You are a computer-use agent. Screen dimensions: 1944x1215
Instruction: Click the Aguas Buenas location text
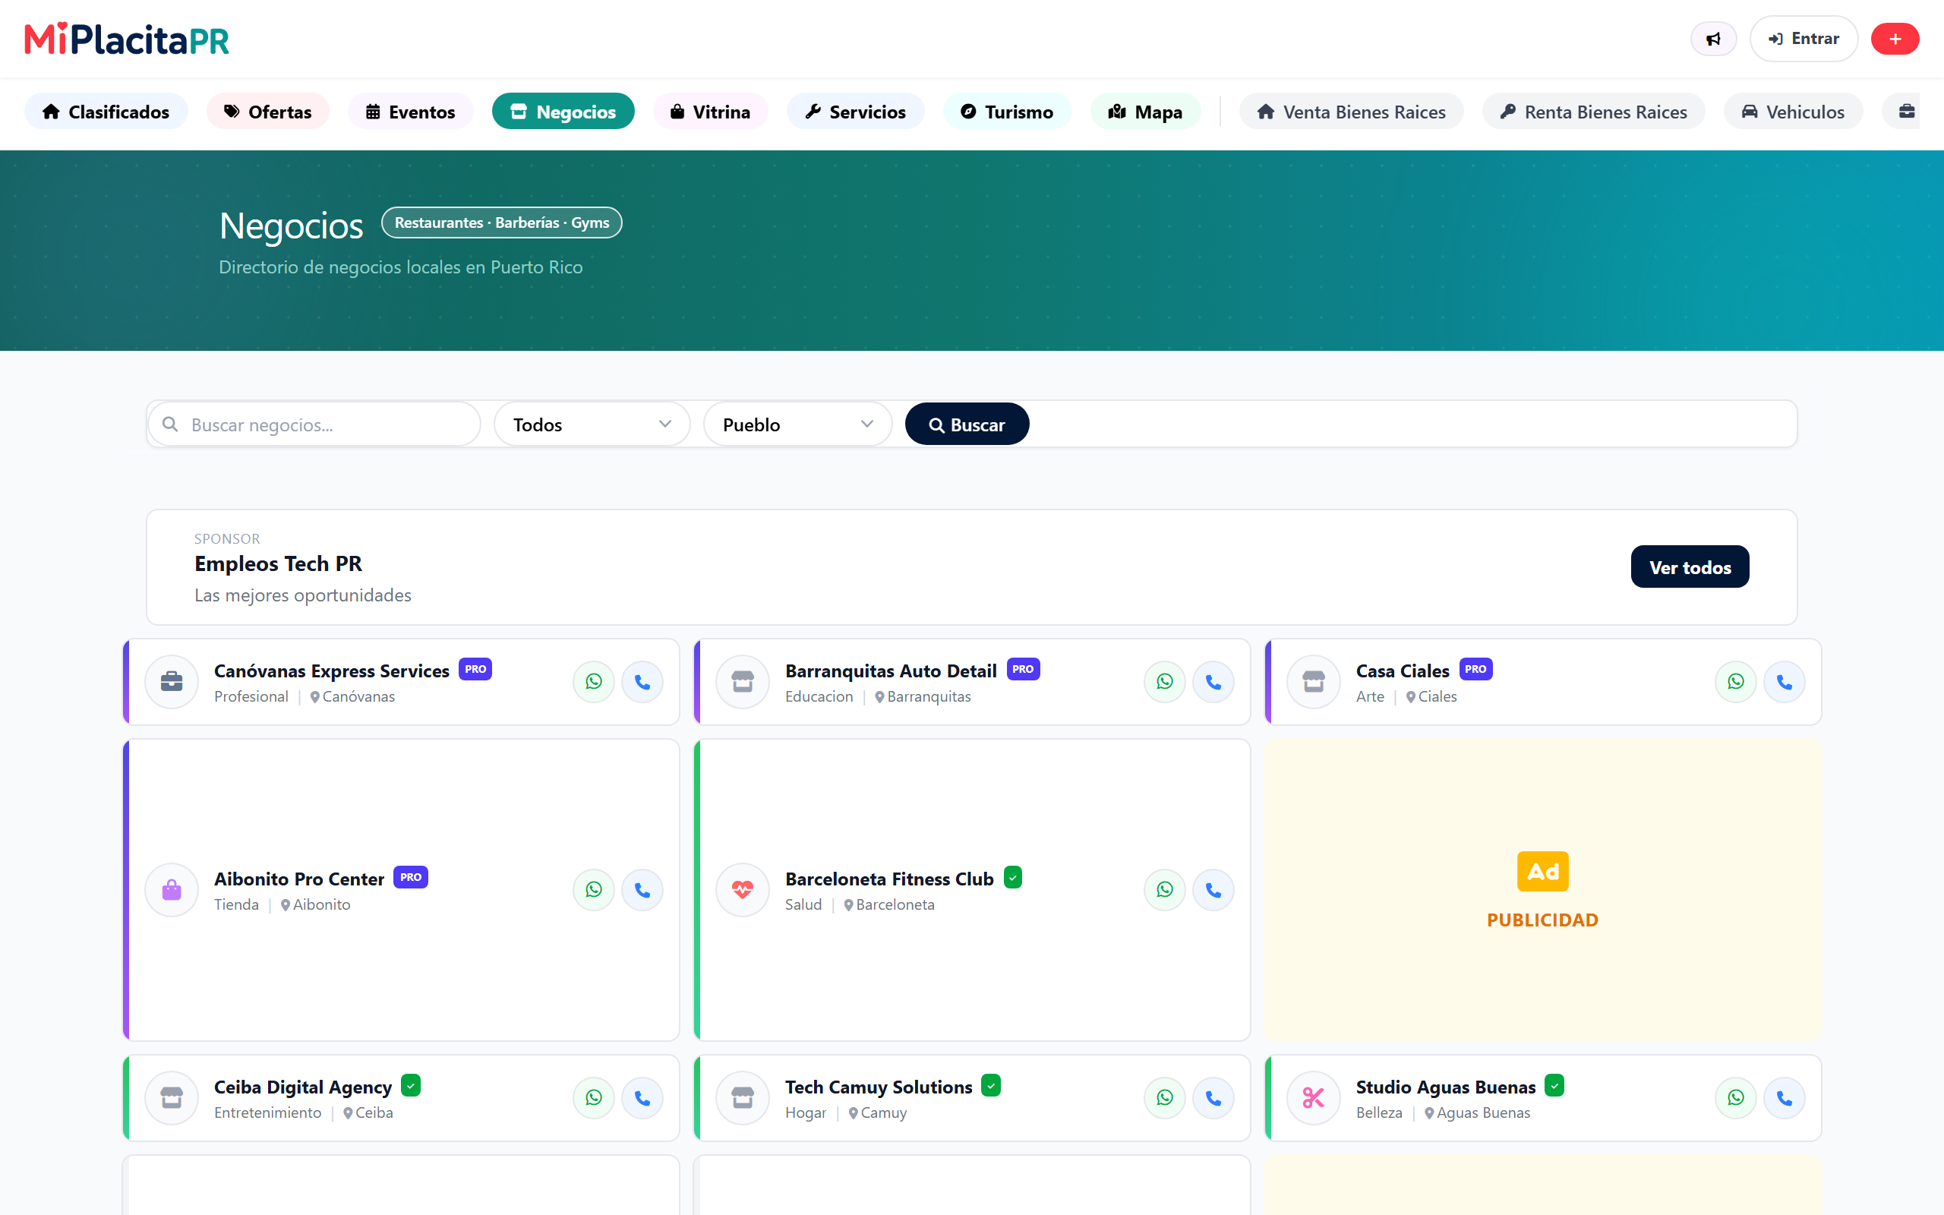pos(1483,1113)
